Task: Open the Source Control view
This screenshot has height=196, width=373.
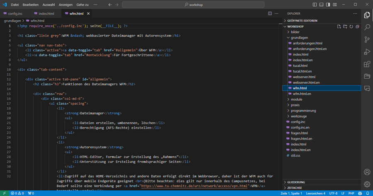Action: coord(367,40)
